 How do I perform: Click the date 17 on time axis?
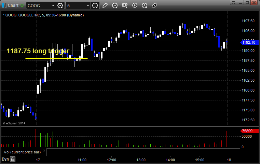click(38, 160)
